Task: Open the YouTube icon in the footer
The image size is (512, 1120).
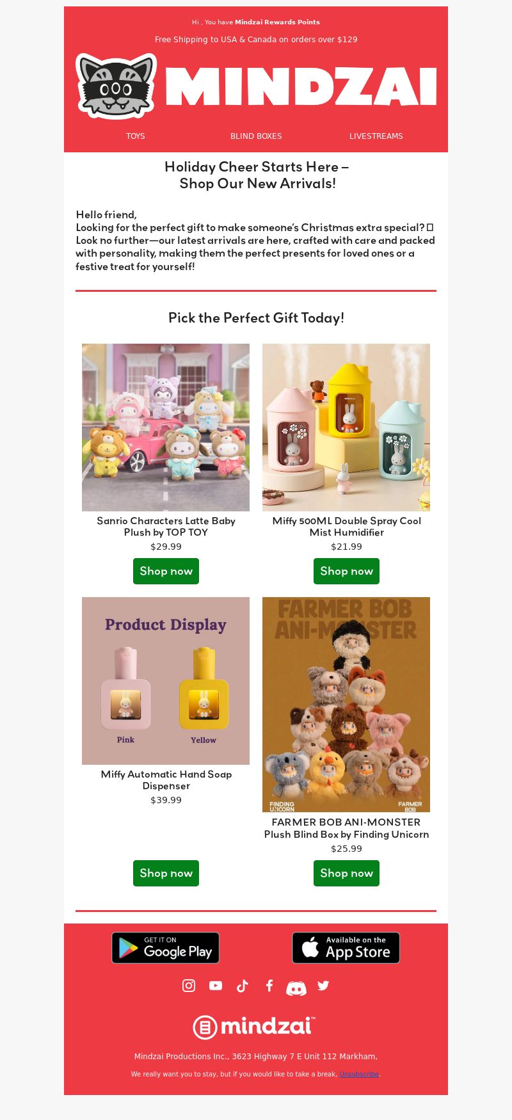Action: tap(216, 986)
